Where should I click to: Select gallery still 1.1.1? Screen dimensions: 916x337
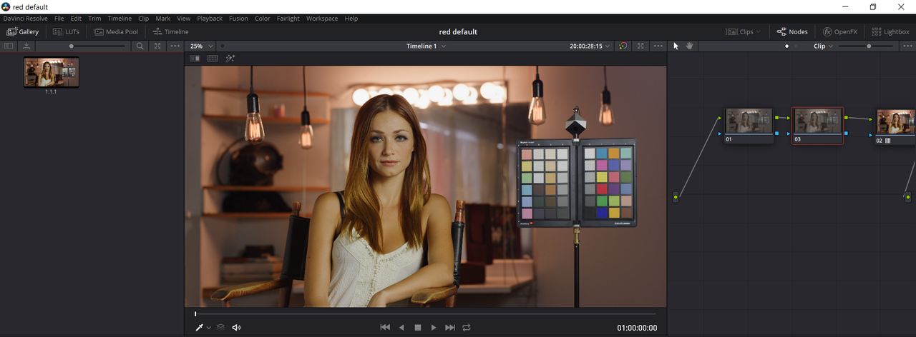click(51, 72)
